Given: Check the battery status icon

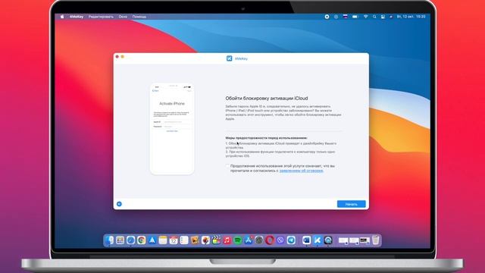Looking at the screenshot, I should (x=355, y=17).
